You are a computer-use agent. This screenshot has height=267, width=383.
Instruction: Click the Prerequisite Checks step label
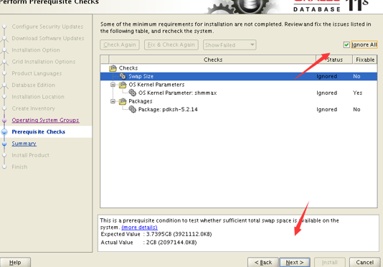click(38, 132)
